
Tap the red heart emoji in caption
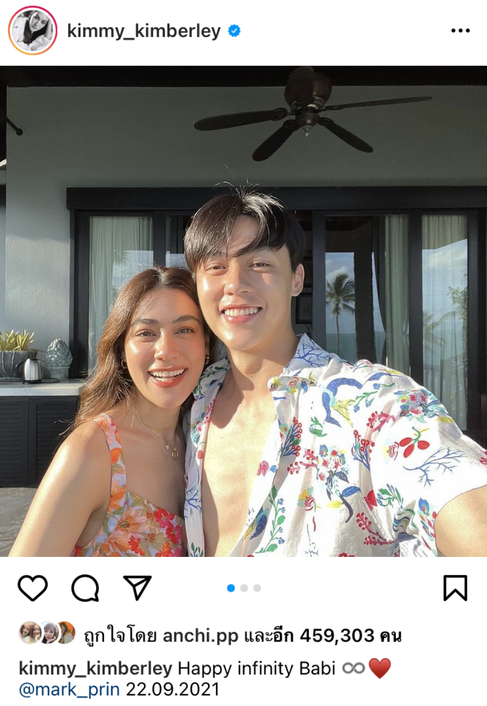[x=380, y=669]
